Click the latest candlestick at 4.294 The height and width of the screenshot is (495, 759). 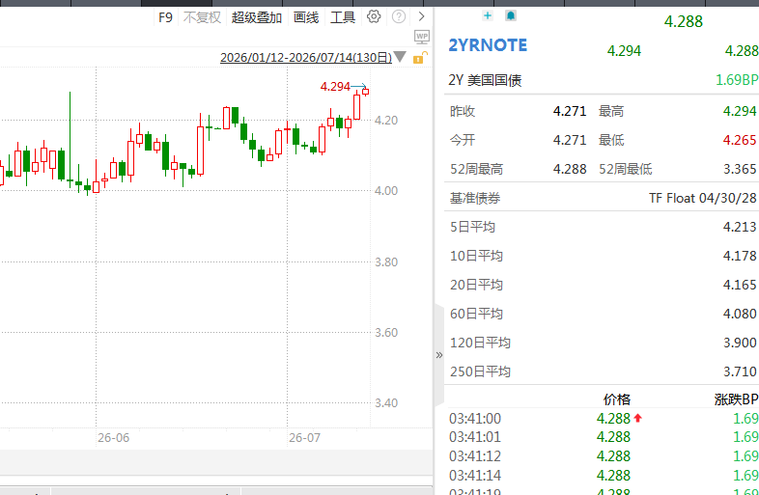(x=365, y=92)
